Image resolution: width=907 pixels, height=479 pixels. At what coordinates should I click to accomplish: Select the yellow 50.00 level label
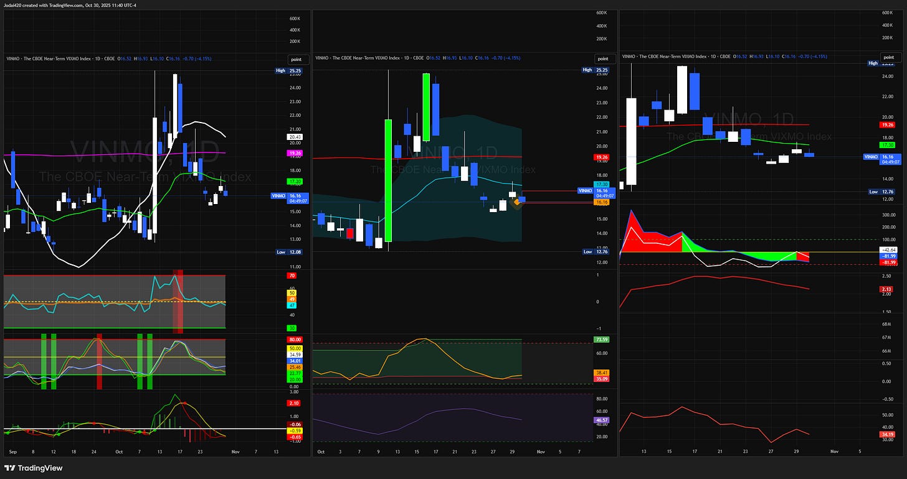pos(294,348)
